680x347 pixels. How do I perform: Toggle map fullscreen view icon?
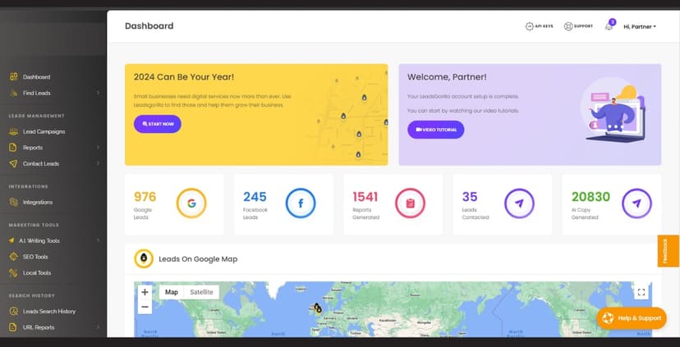click(641, 292)
